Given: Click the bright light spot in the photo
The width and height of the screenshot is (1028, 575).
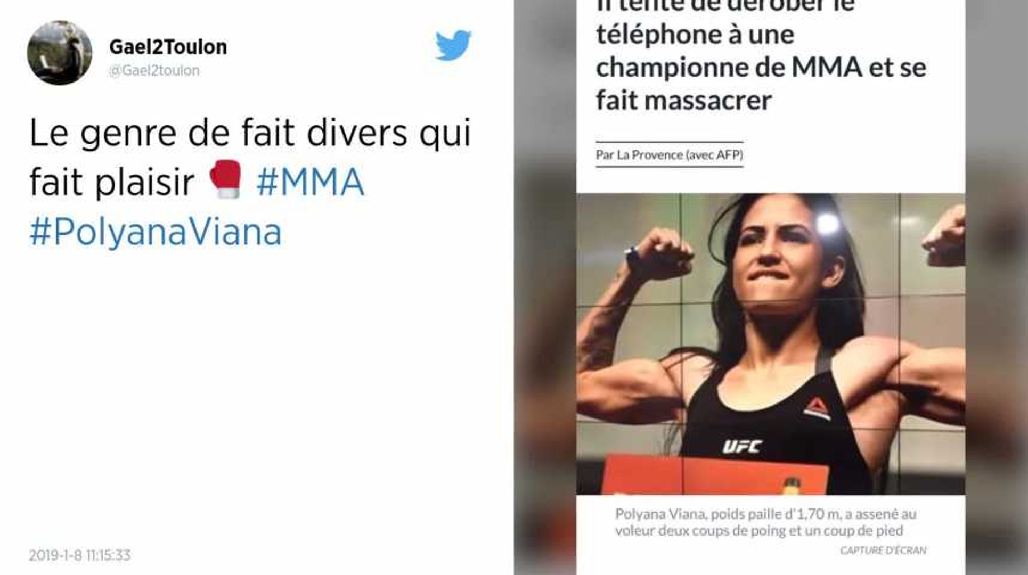Looking at the screenshot, I should [827, 225].
